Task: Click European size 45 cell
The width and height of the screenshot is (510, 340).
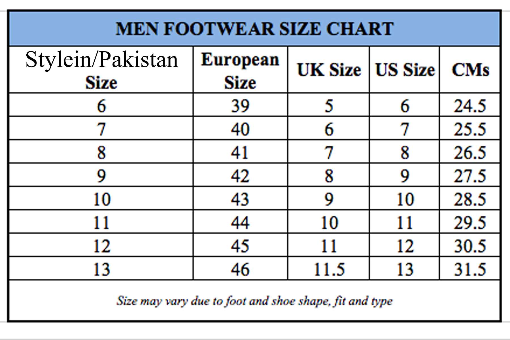Action: 240,246
